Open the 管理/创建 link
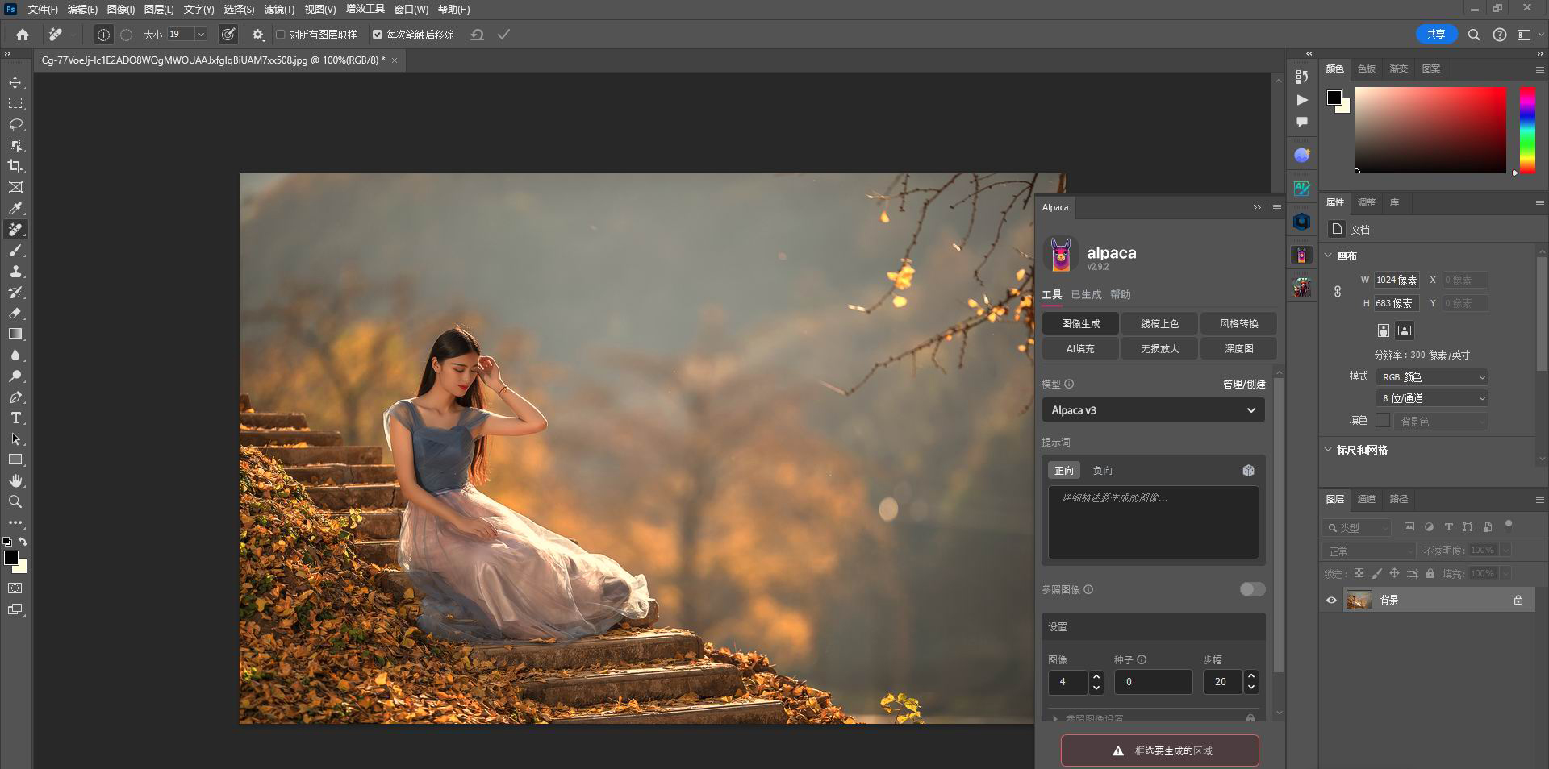Image resolution: width=1549 pixels, height=769 pixels. (1244, 384)
